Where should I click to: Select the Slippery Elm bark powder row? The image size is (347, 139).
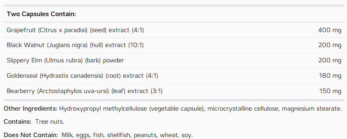[x=174, y=61]
